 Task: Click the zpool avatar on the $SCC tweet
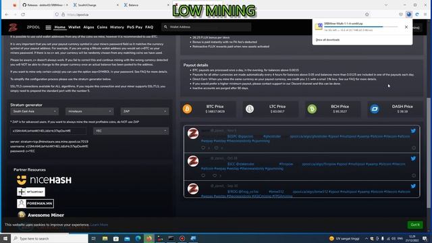coord(193,161)
